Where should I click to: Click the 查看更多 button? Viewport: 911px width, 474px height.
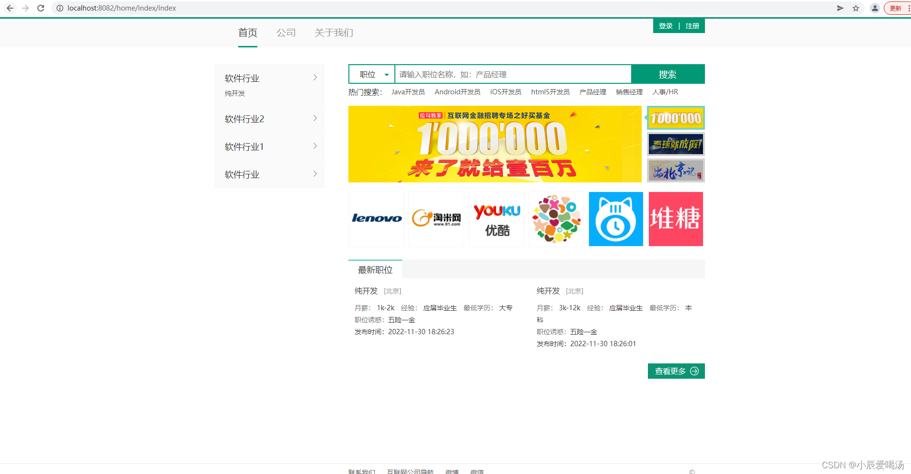tap(676, 371)
